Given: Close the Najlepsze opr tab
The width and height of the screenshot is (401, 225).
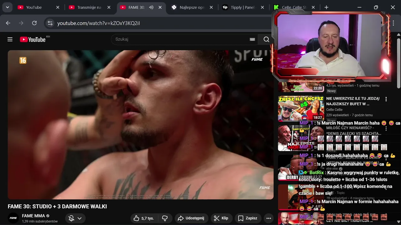Looking at the screenshot, I should [211, 7].
